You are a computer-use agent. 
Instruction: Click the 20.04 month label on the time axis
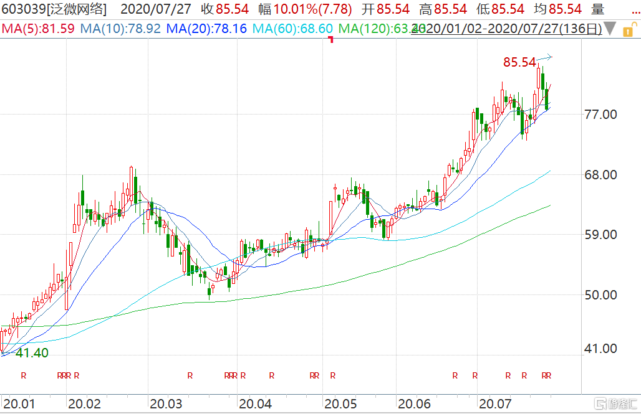click(x=255, y=404)
